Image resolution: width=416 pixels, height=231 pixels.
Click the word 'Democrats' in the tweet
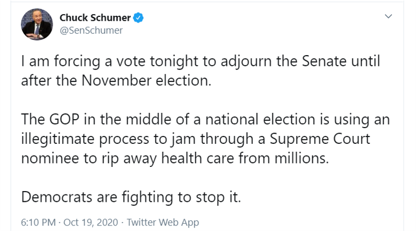(x=57, y=197)
